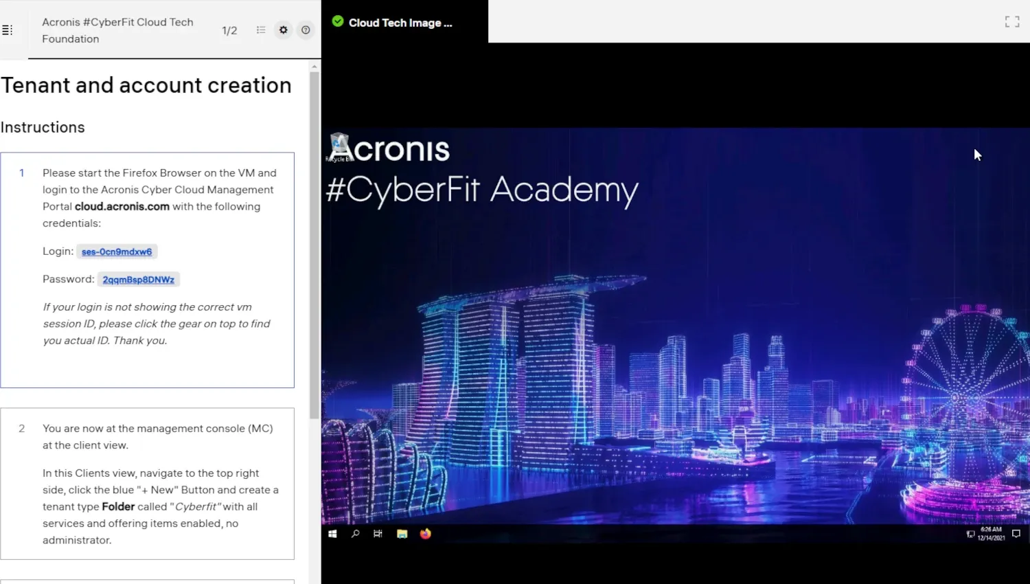Click the taskbar search magnifier icon

355,534
